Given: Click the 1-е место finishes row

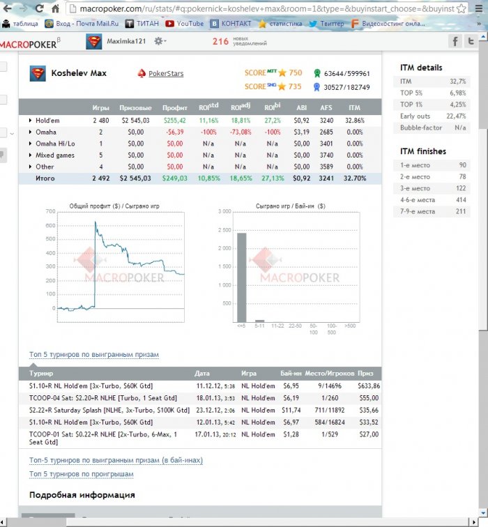Looking at the screenshot, I should (433, 165).
